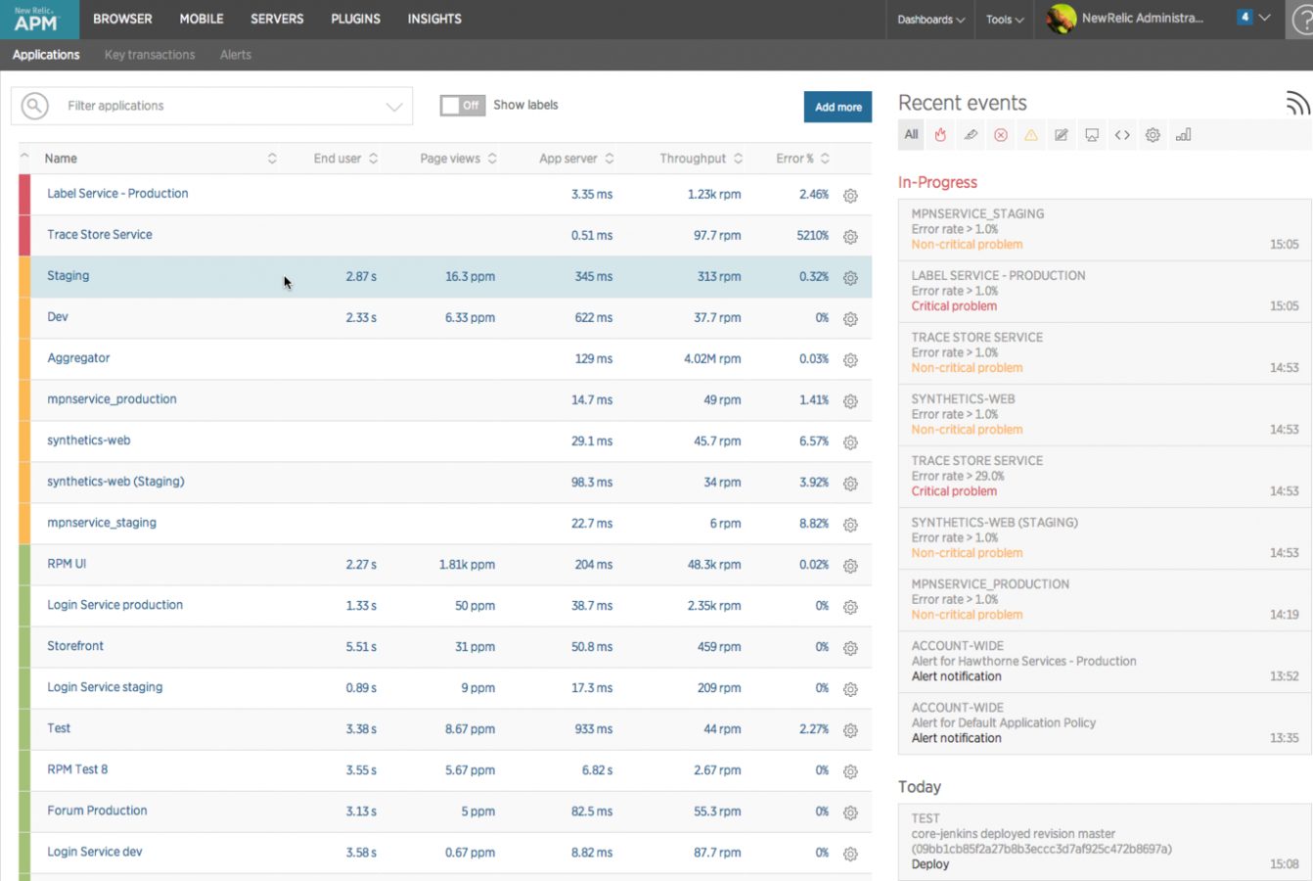Open settings gear for Staging row

pos(850,278)
